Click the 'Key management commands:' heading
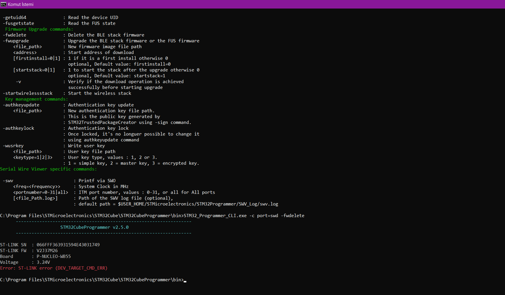This screenshot has width=505, height=295. (36, 99)
